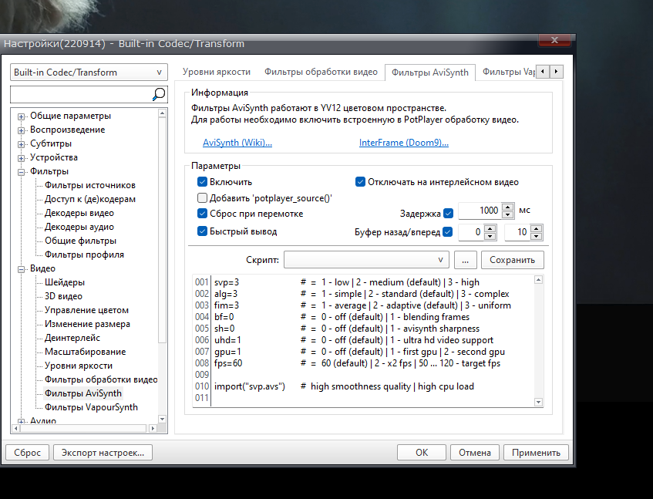Toggle 'Быстрый вывод' checkbox
The image size is (653, 499).
[x=203, y=231]
